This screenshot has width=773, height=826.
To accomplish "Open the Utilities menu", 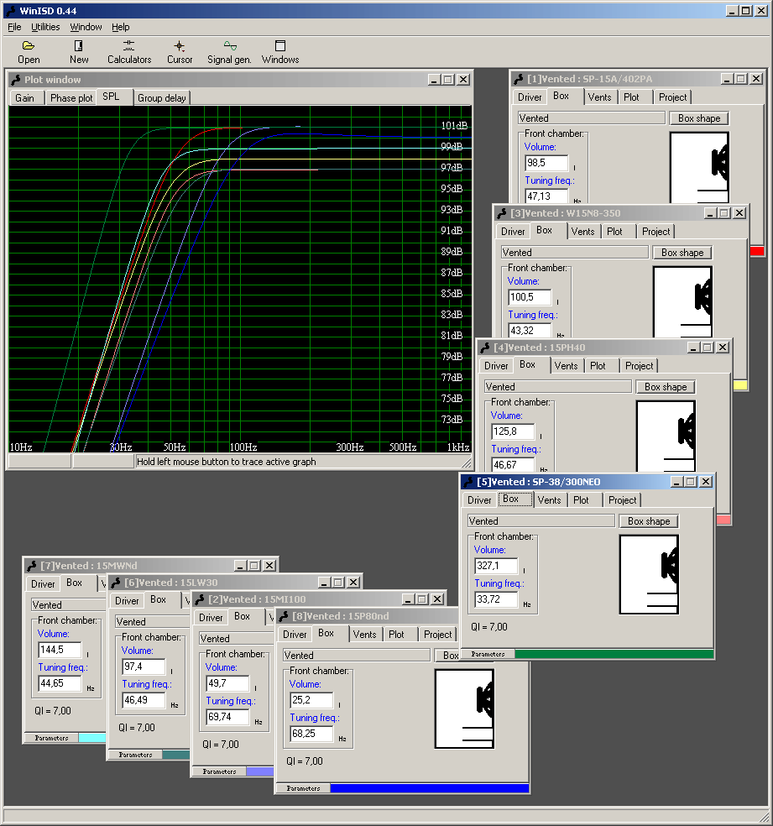I will [45, 27].
